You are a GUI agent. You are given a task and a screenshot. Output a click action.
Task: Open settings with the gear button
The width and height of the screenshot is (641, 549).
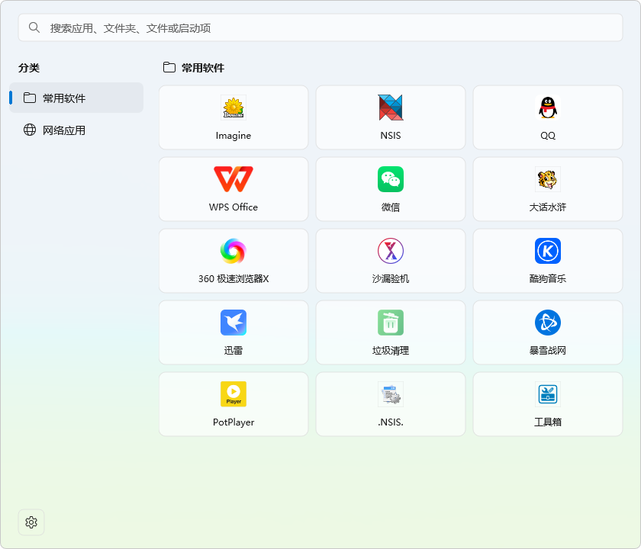tap(31, 522)
